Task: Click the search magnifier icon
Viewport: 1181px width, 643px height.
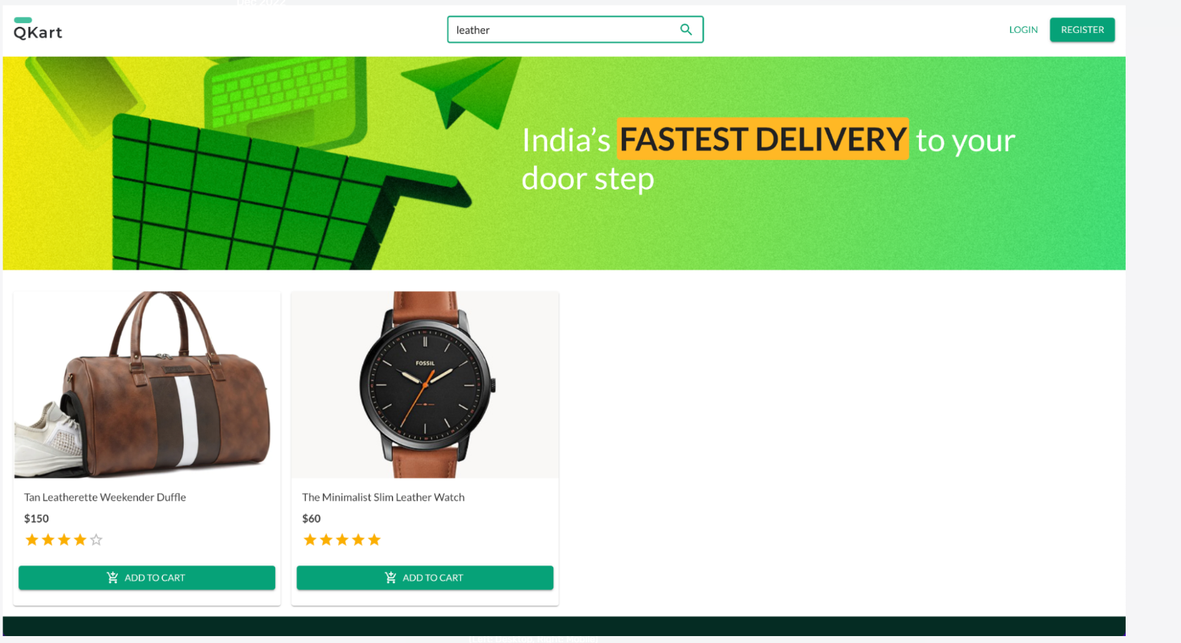Action: point(686,29)
